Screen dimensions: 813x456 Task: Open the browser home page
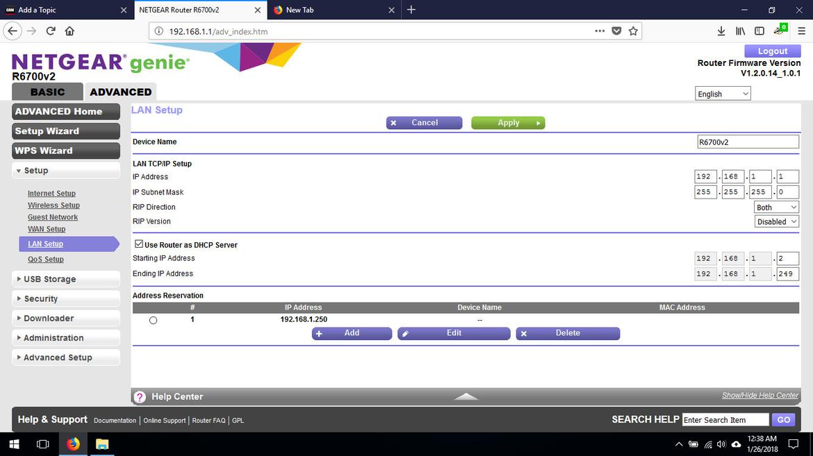[x=69, y=31]
